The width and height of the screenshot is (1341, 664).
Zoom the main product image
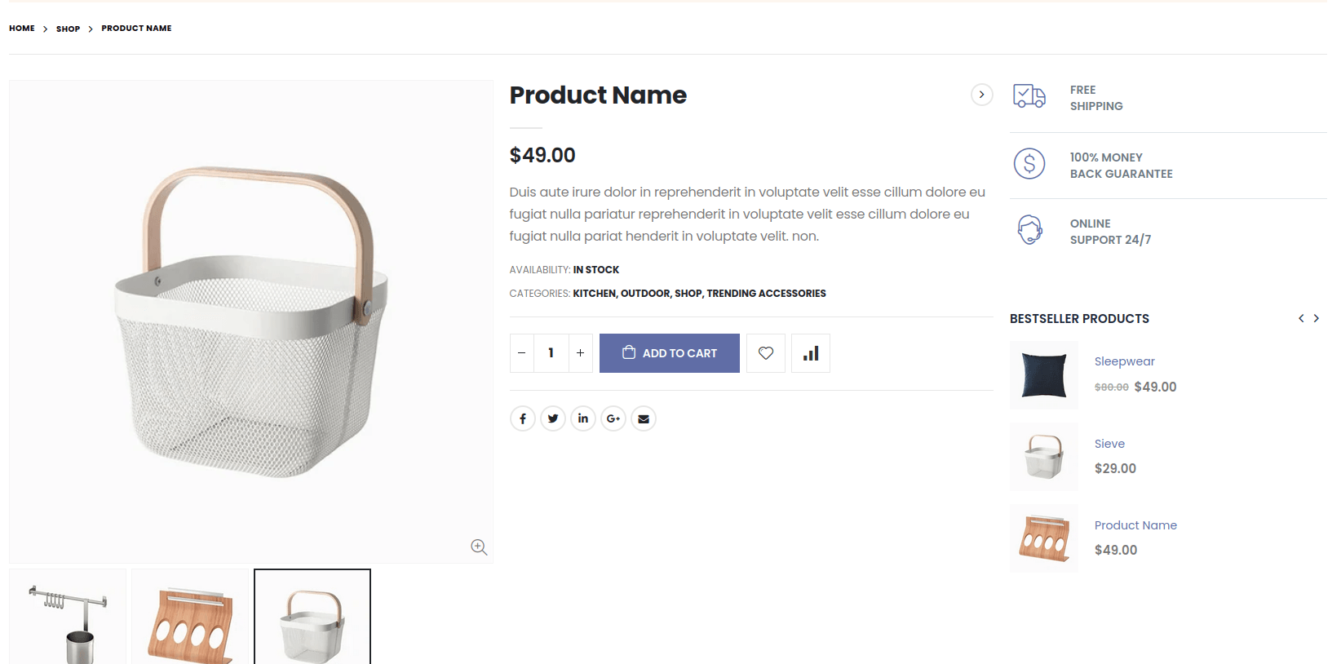click(479, 547)
